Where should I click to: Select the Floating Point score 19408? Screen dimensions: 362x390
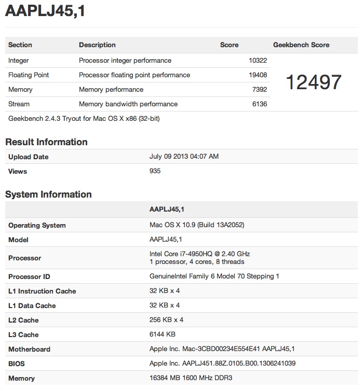(x=258, y=75)
